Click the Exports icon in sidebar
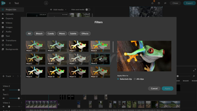The image size is (197, 111). [3, 19]
